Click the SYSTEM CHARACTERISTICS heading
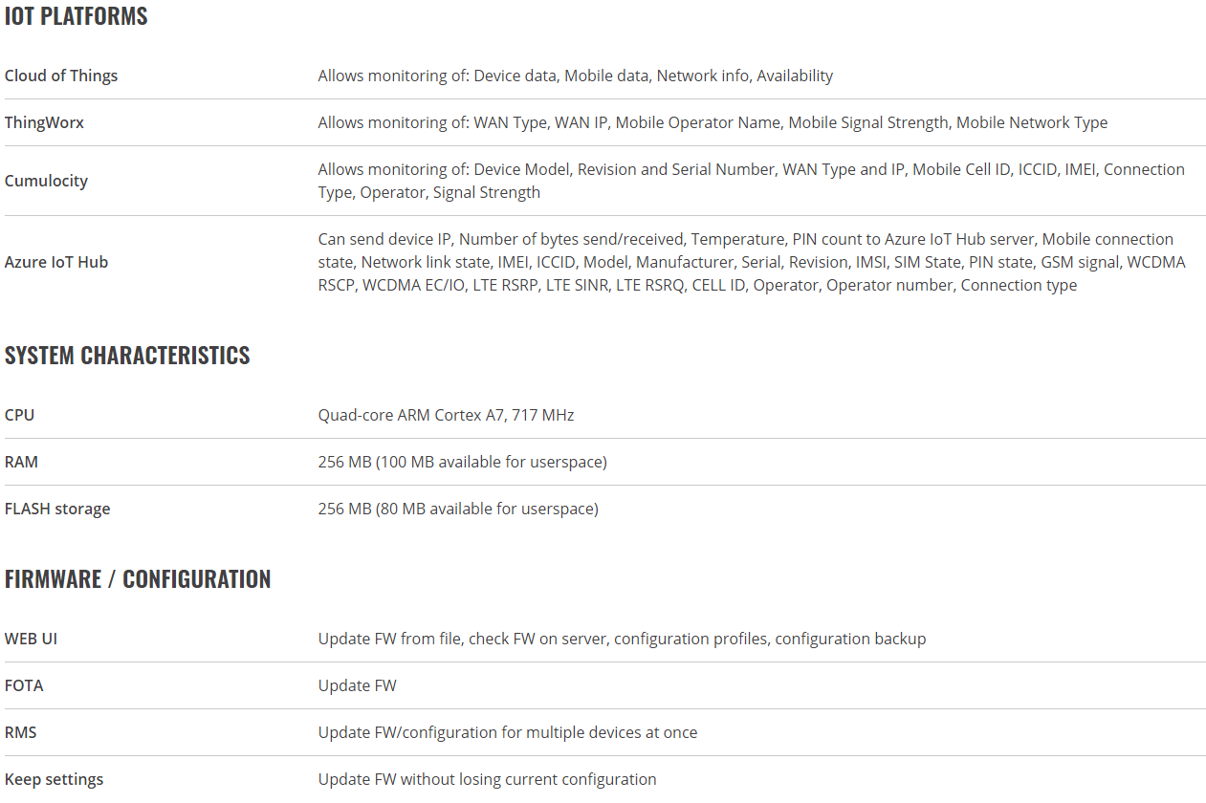Screen dimensions: 1206x803 point(127,355)
